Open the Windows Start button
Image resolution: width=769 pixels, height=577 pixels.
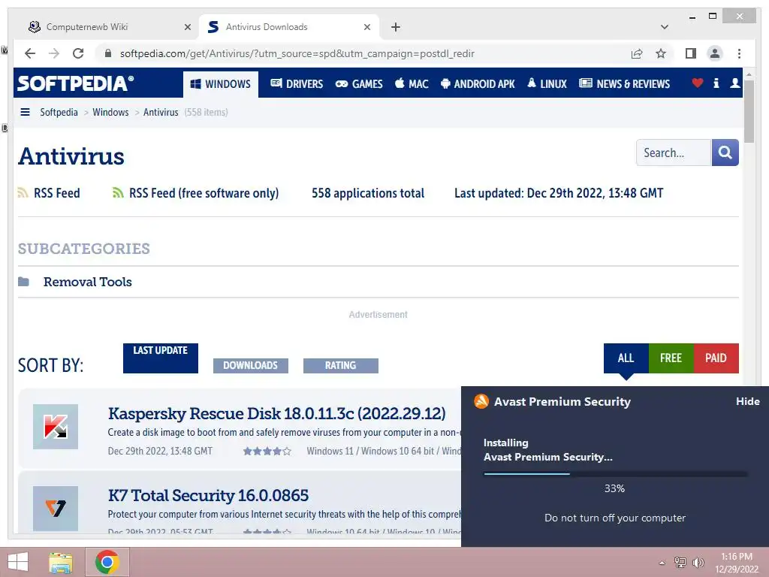18,562
